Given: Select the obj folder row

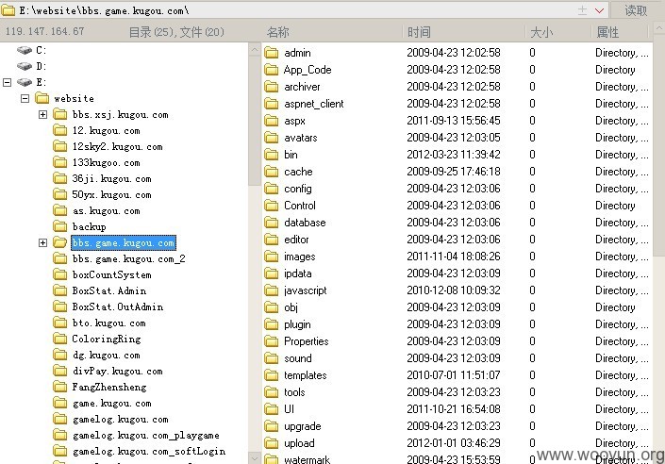Looking at the screenshot, I should 457,307.
